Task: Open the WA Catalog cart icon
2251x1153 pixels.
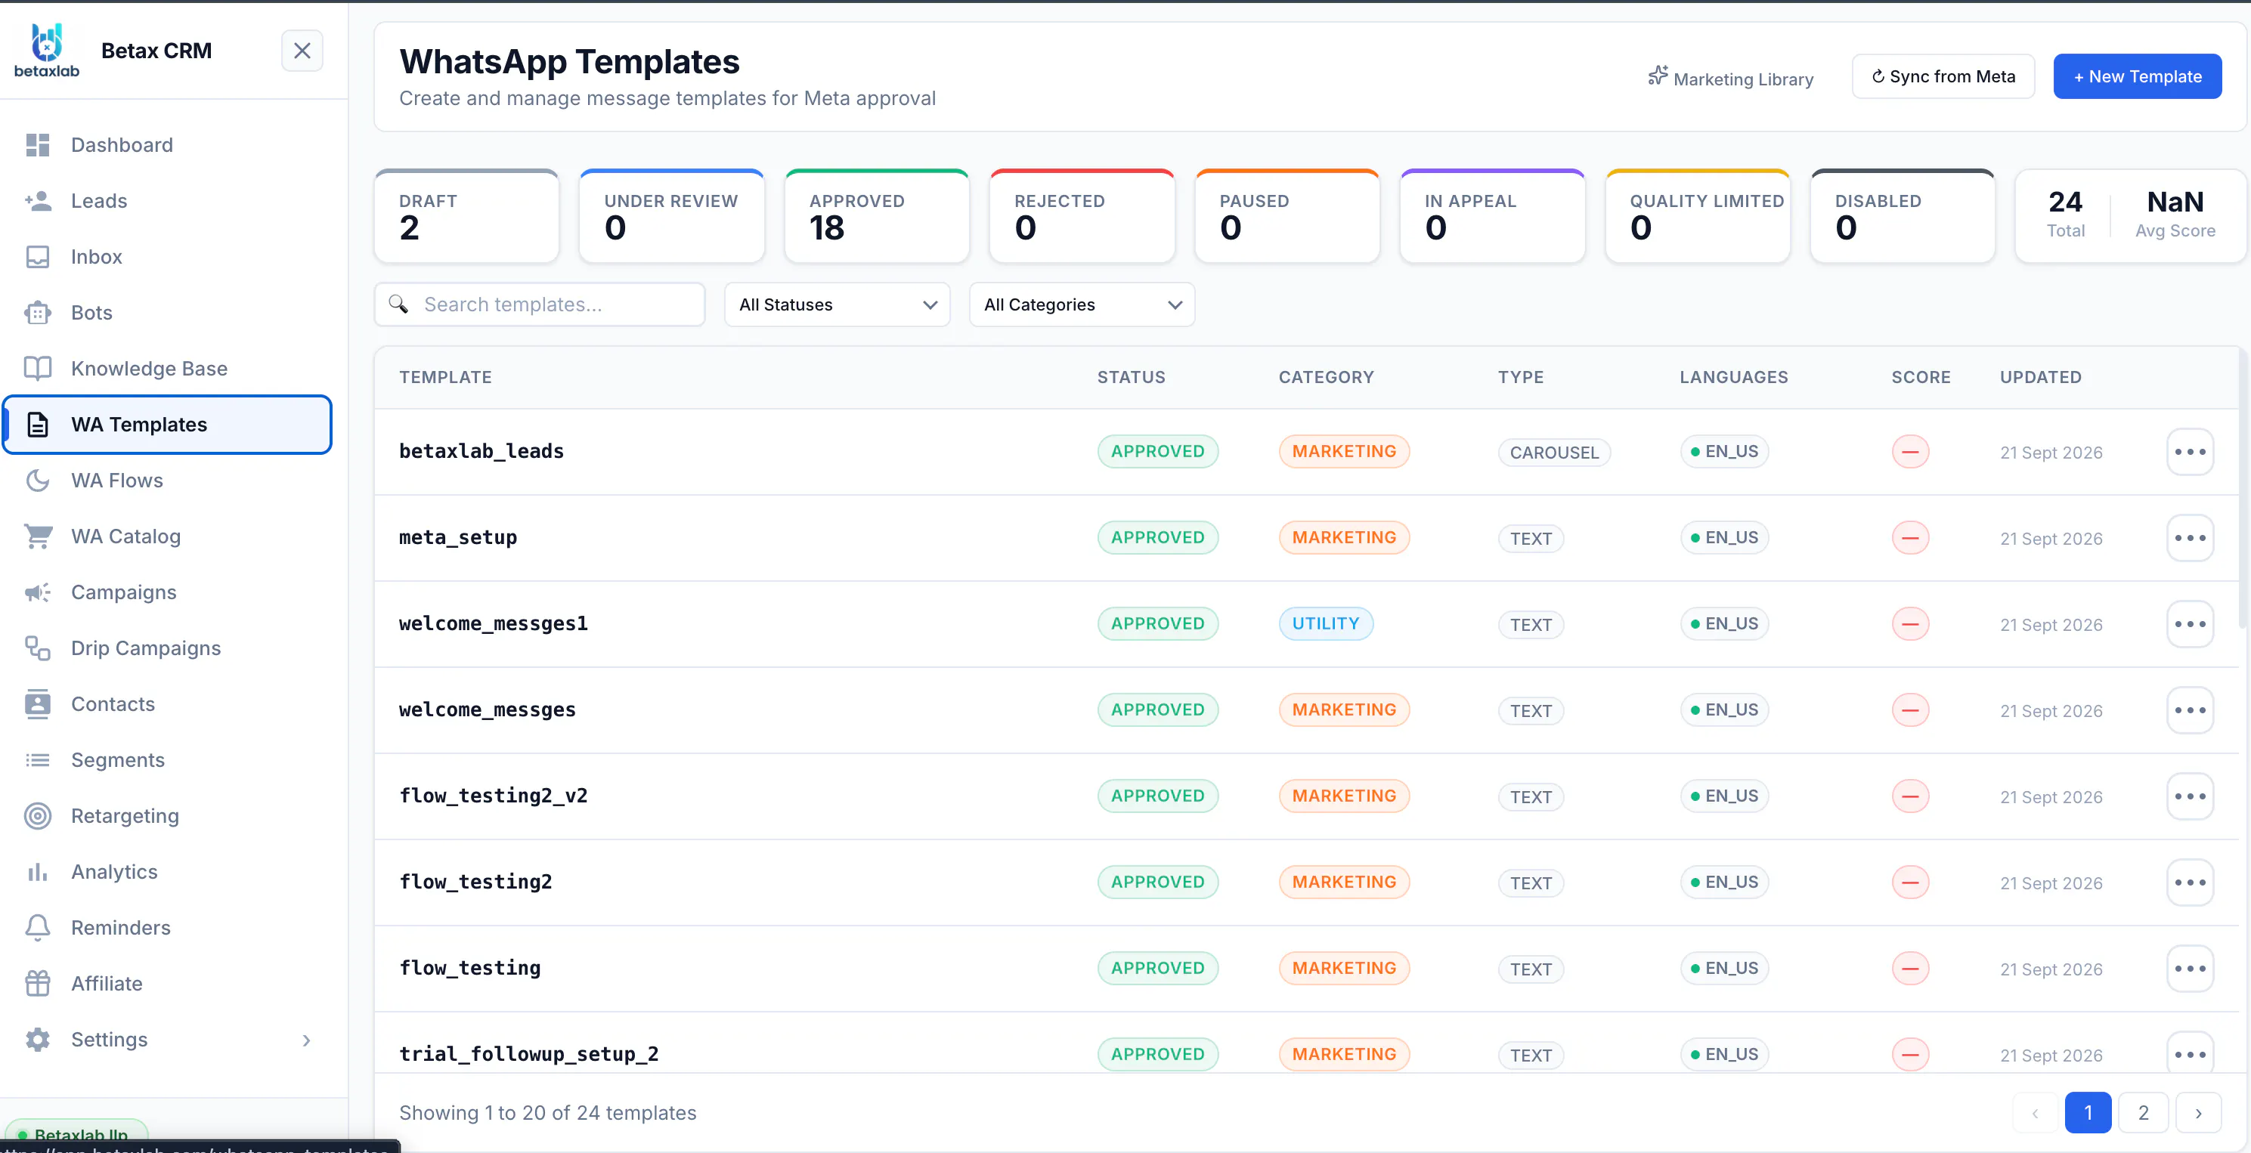Action: (38, 536)
